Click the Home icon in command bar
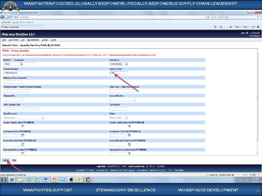Screen dimensions: 262x196 point(215,27)
